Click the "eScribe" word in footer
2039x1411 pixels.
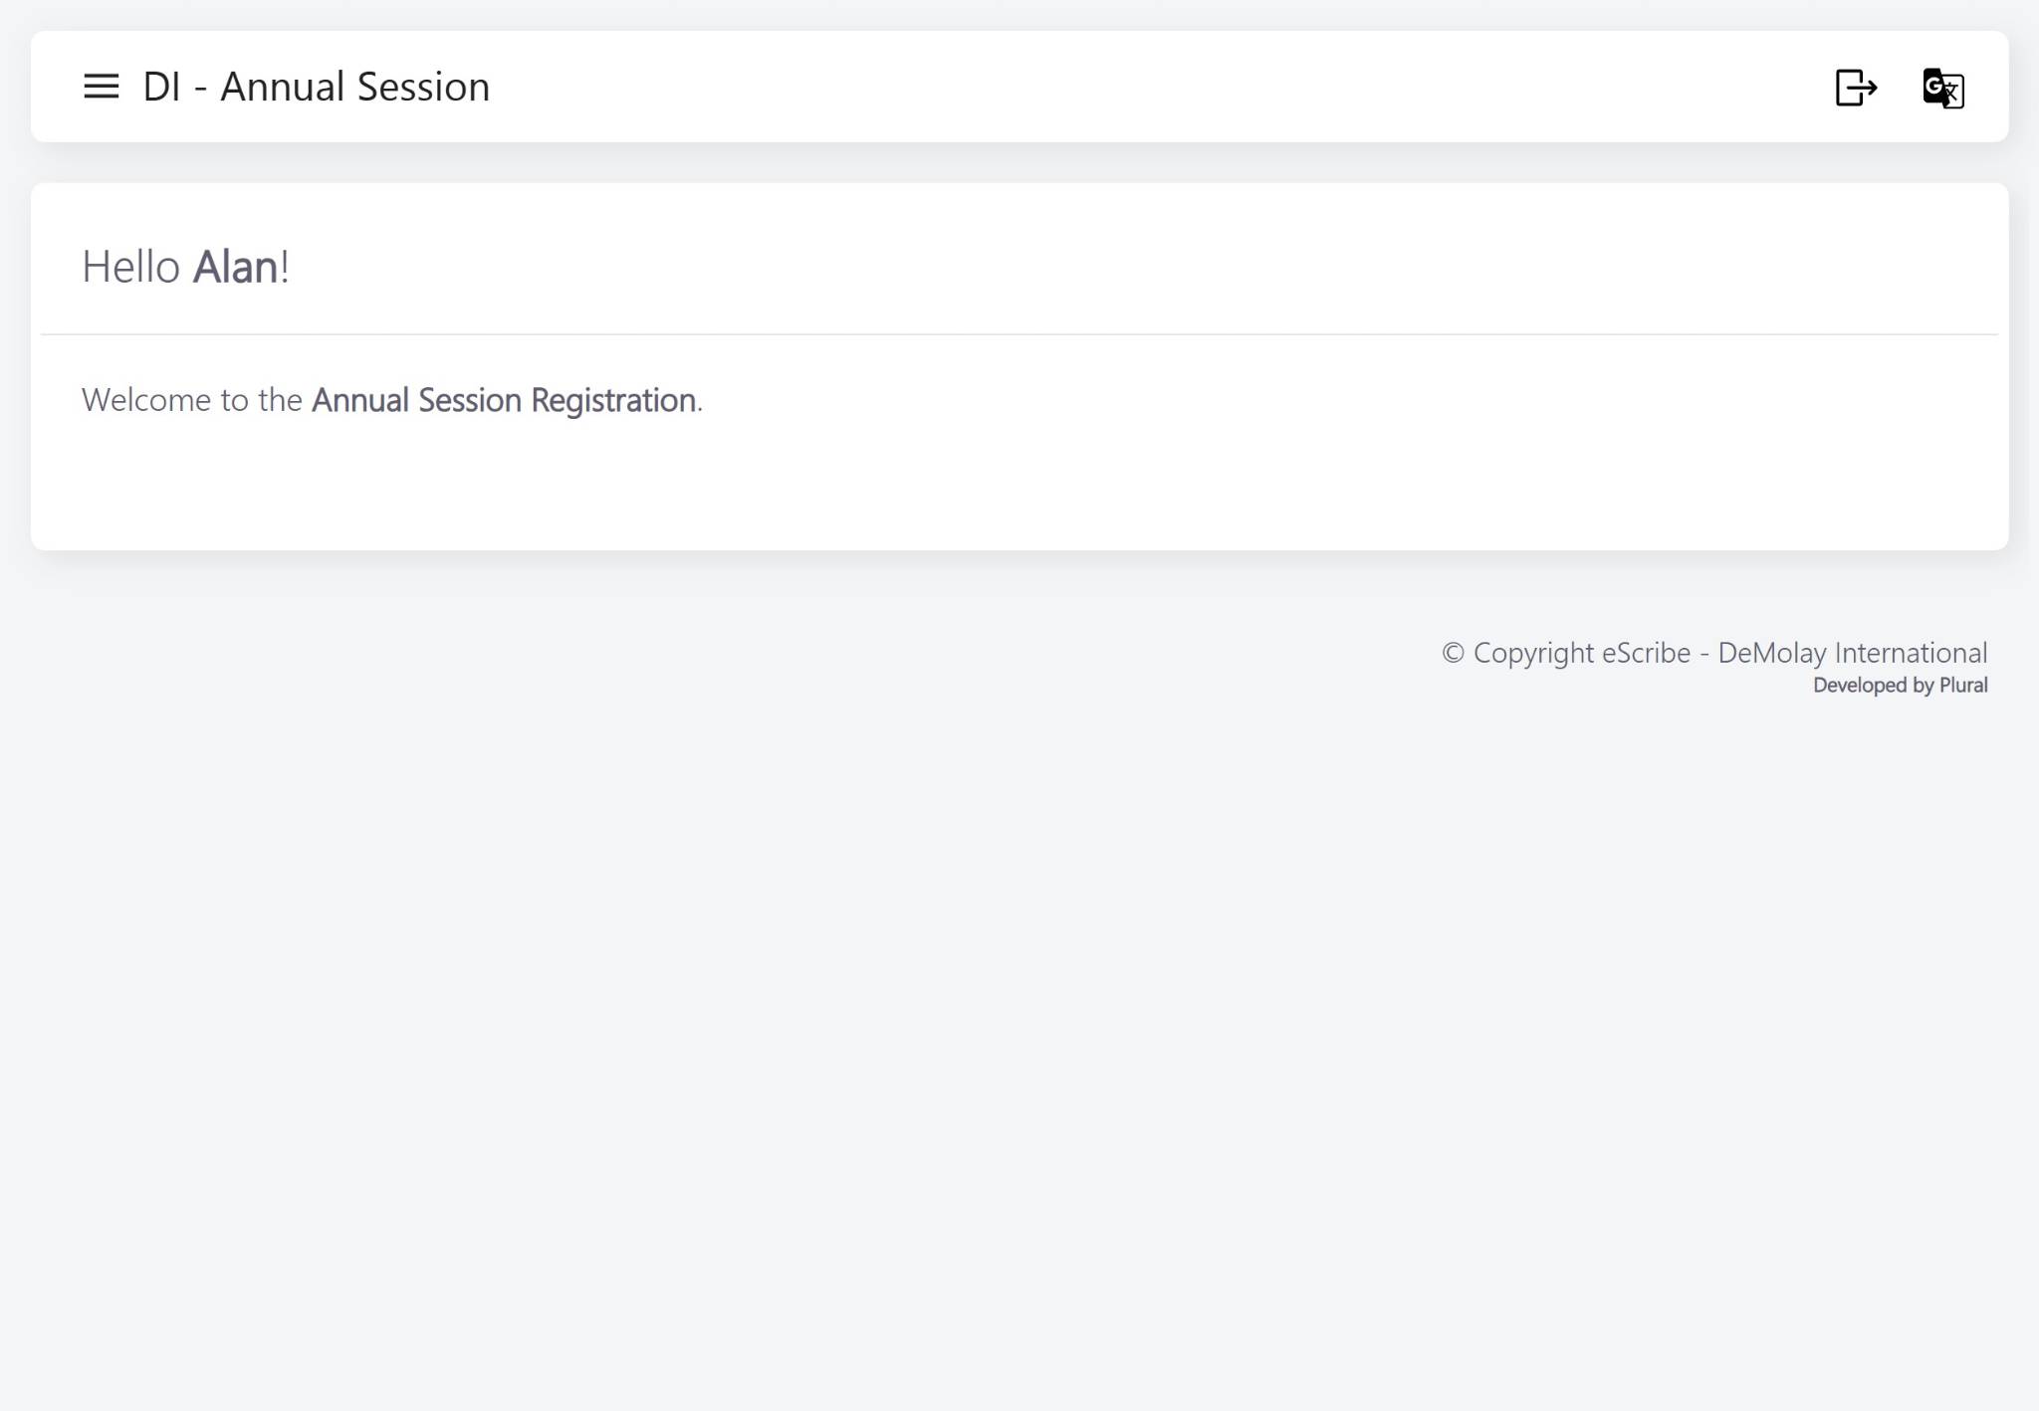click(x=1646, y=654)
